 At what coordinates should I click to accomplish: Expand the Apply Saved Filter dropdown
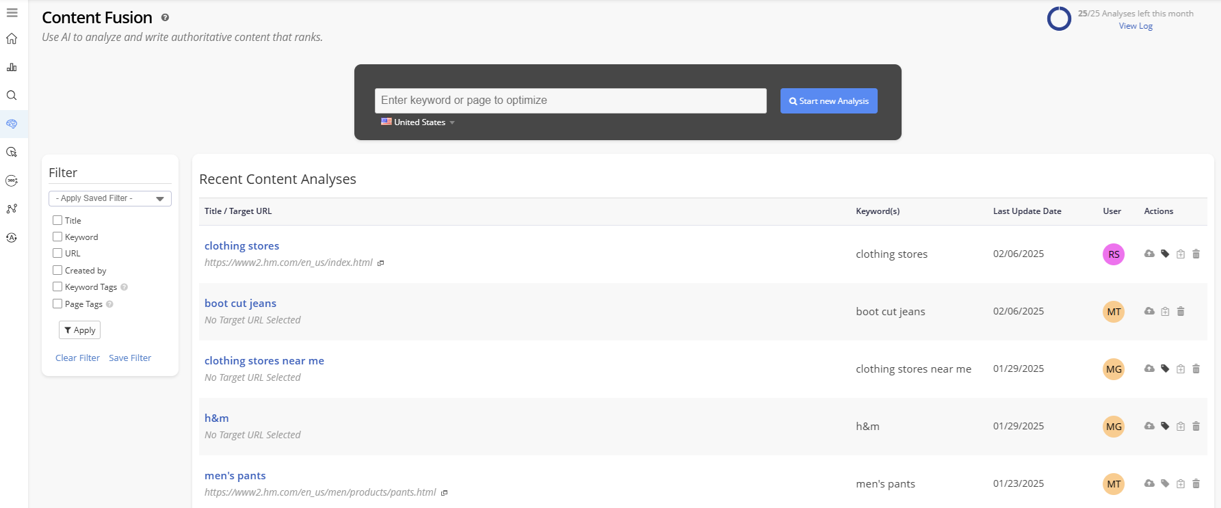[x=110, y=198]
